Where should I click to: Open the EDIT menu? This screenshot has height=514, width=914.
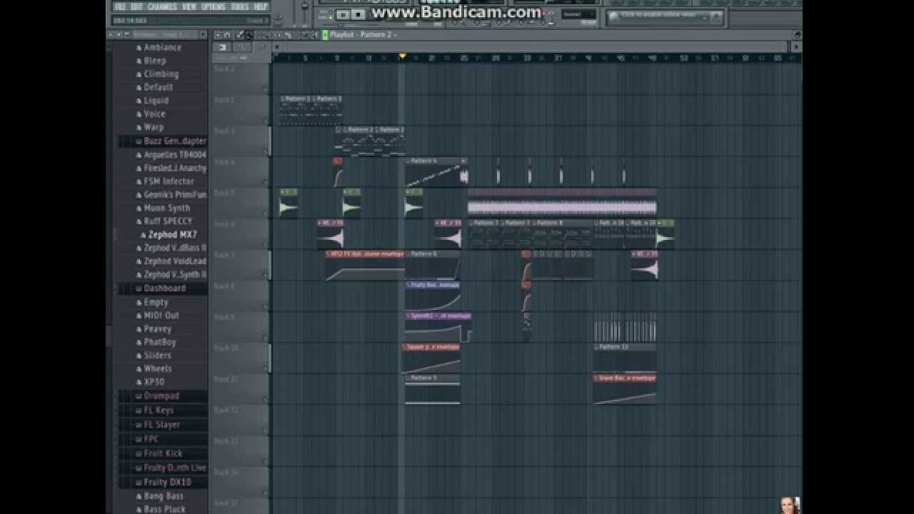coord(136,6)
